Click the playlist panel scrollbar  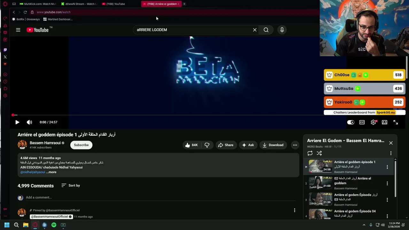pyautogui.click(x=395, y=179)
